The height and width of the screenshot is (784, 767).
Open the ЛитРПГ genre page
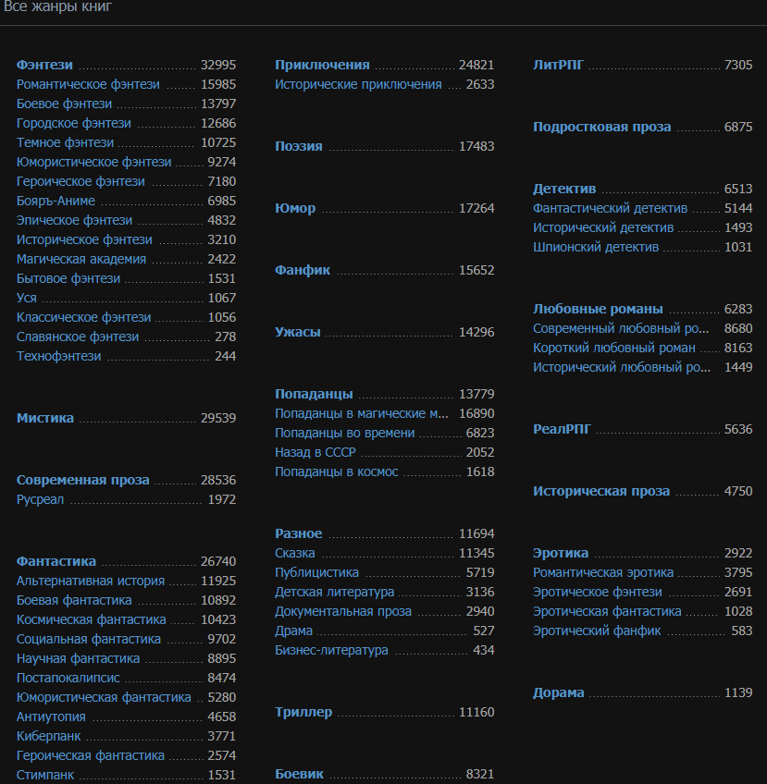pyautogui.click(x=558, y=65)
